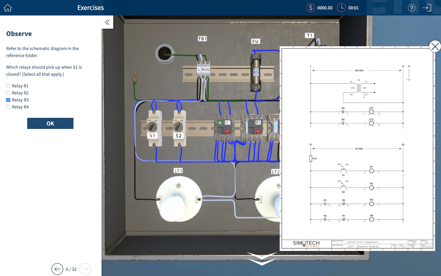This screenshot has height=276, width=441.
Task: Open help via the question mark icon
Action: coord(411,8)
